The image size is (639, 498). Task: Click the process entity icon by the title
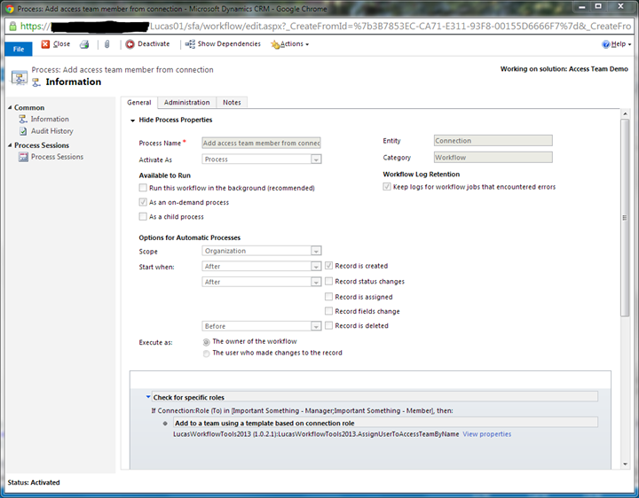[x=20, y=77]
